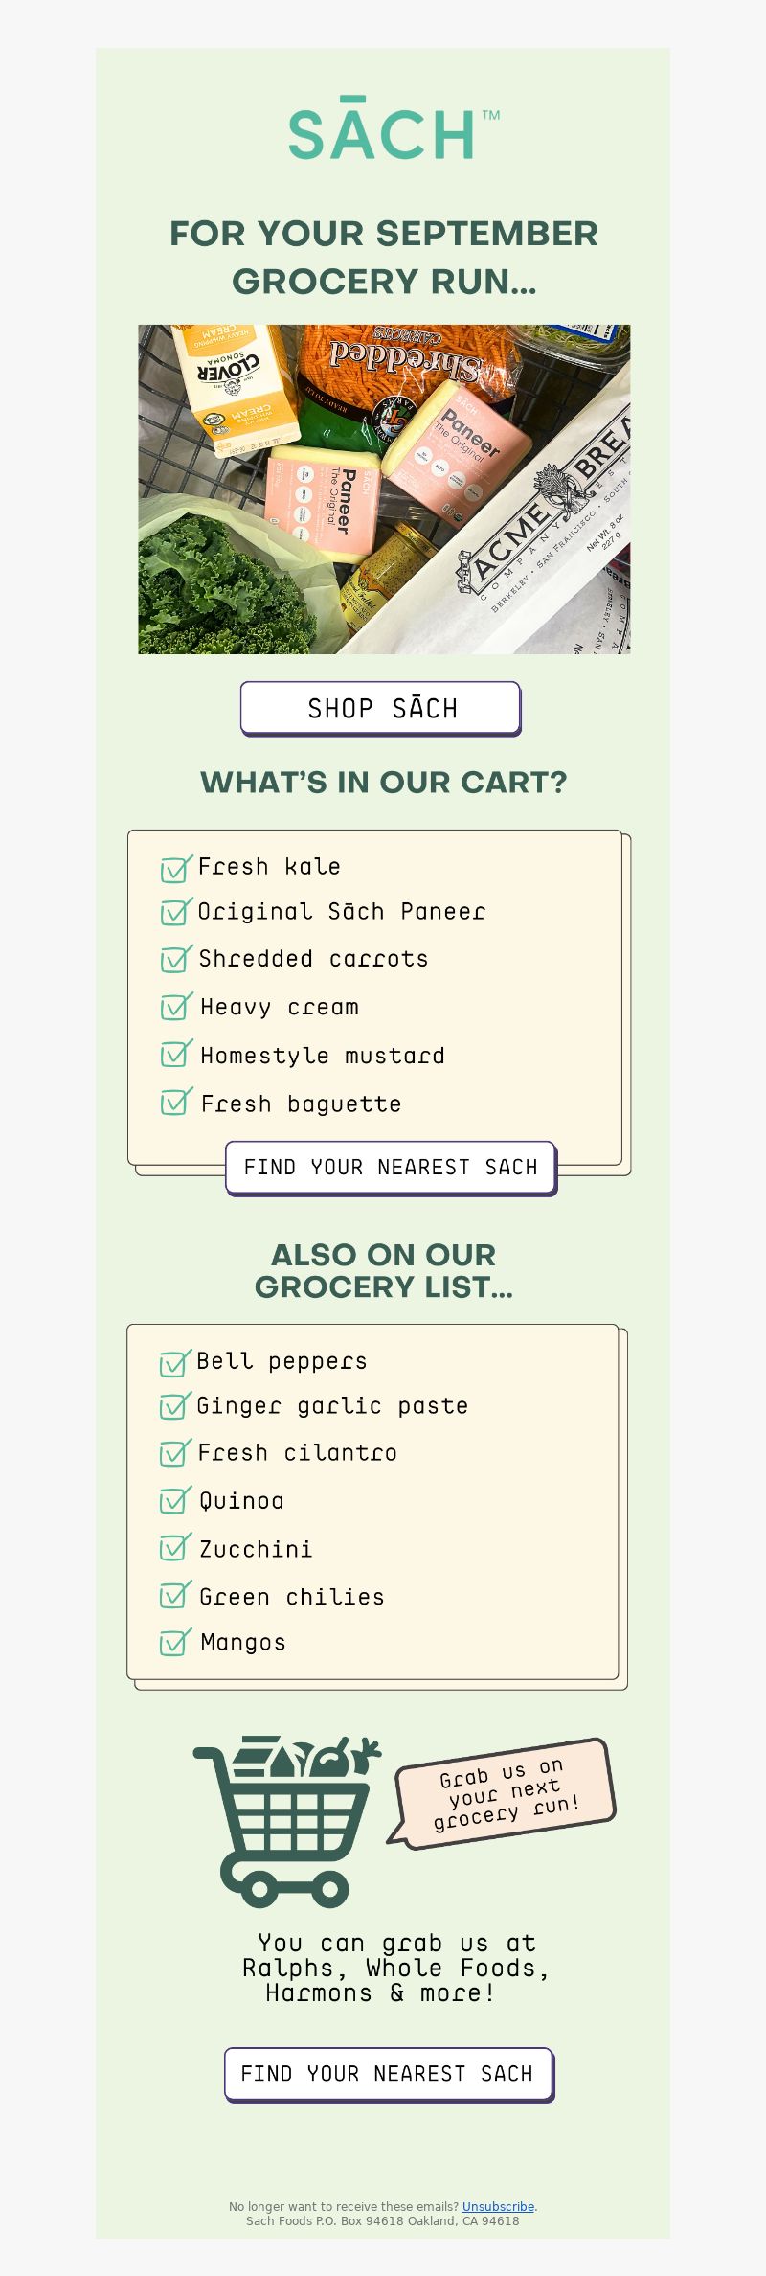This screenshot has width=766, height=2276.
Task: Click the checkmark icon beside Fresh kale
Action: (x=176, y=868)
